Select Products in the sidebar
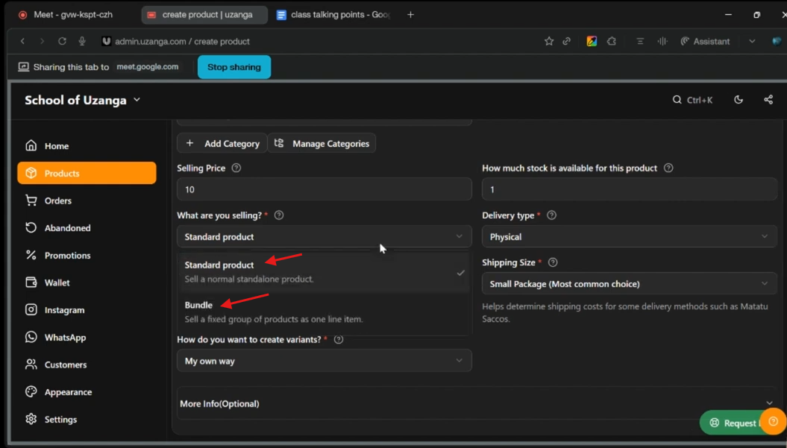This screenshot has height=448, width=787. pos(87,173)
